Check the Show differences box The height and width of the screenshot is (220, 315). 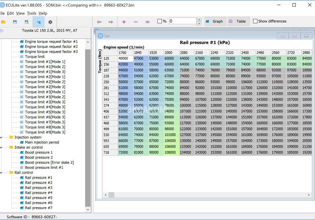click(x=255, y=21)
